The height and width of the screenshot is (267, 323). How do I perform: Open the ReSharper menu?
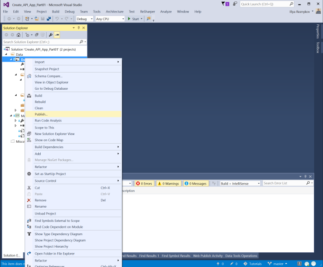click(148, 12)
